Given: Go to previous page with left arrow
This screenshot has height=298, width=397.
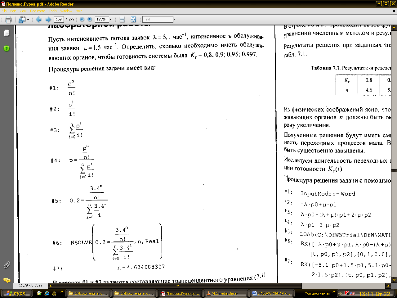Looking at the screenshot, I should [38, 20].
